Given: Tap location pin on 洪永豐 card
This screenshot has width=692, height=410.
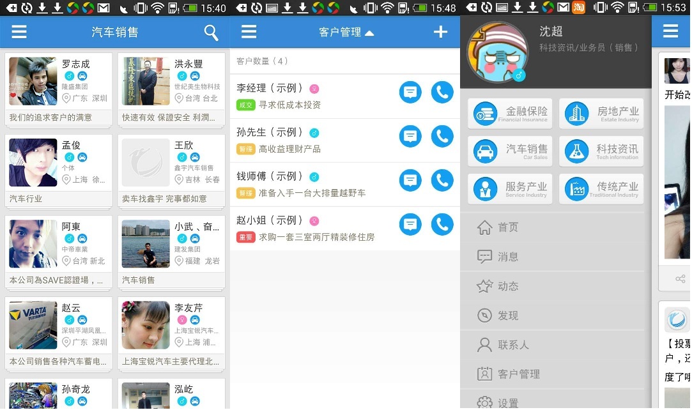Looking at the screenshot, I should coord(179,98).
